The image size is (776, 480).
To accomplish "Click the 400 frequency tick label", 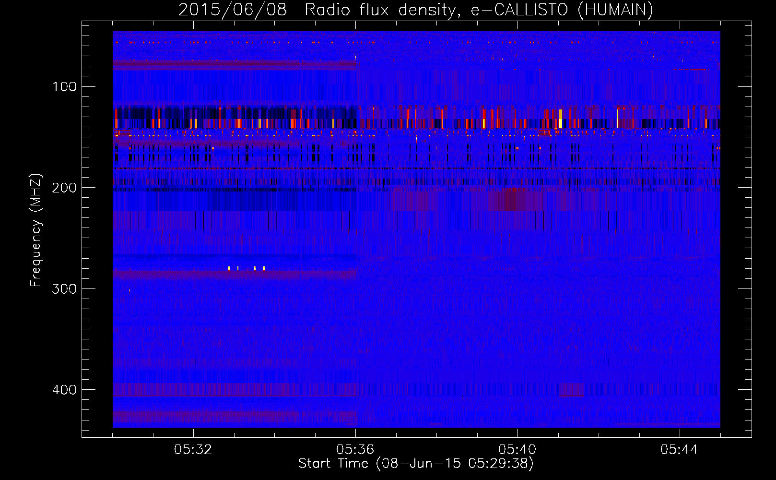I will (x=65, y=390).
